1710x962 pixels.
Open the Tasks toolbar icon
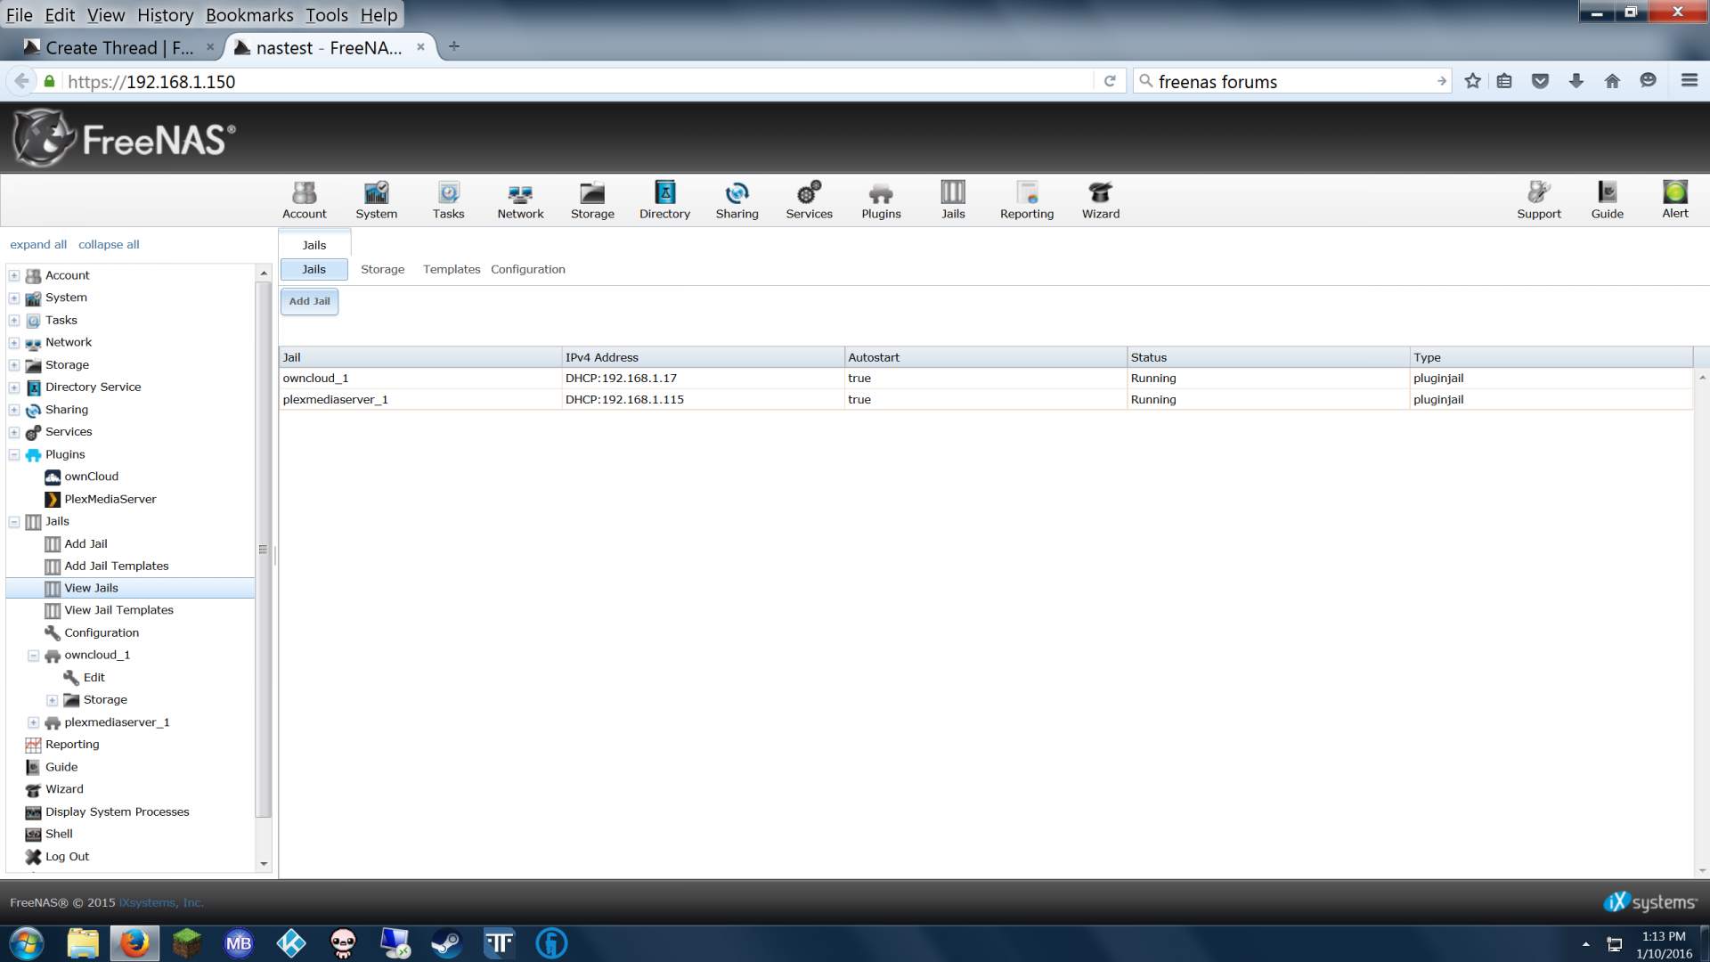click(x=448, y=200)
